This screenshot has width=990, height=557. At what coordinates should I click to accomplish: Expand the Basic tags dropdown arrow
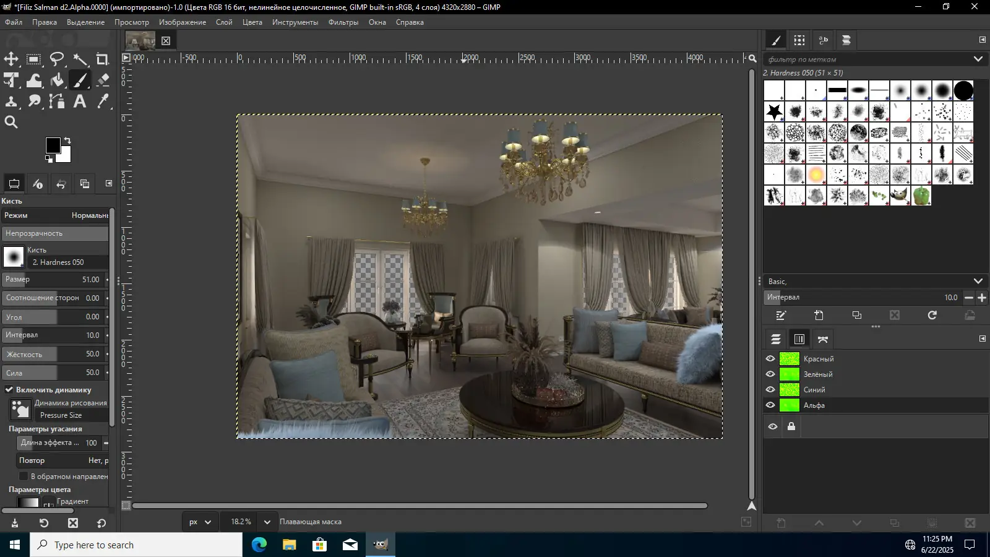point(978,281)
